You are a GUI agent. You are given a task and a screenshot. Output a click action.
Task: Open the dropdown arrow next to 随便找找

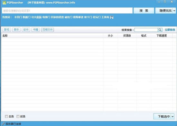pos(174,11)
